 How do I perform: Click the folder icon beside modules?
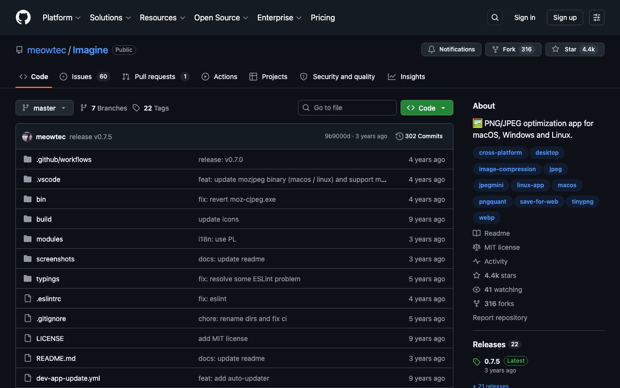28,239
